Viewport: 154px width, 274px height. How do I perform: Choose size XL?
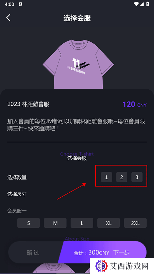coord(109,223)
